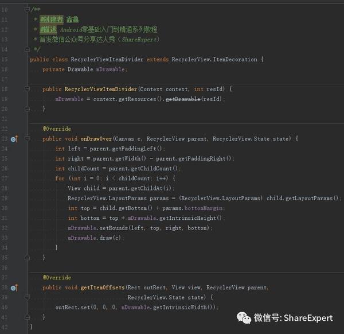344x334 pixels.
Task: Click the getItemOffsets method name
Action: pyautogui.click(x=103, y=288)
